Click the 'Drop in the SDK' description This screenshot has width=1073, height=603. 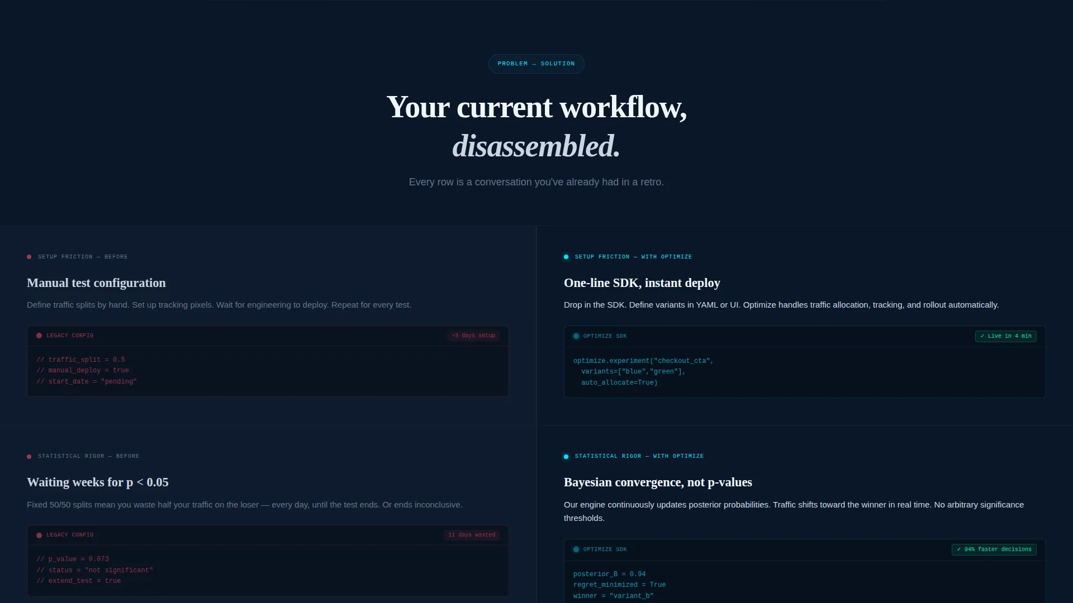(781, 305)
